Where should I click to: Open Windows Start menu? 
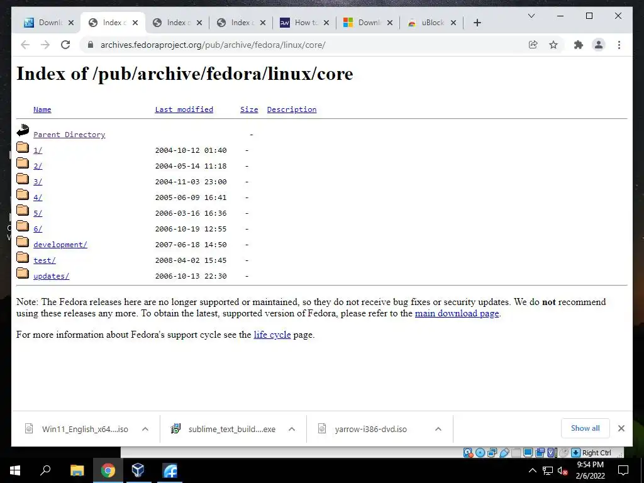tap(15, 470)
